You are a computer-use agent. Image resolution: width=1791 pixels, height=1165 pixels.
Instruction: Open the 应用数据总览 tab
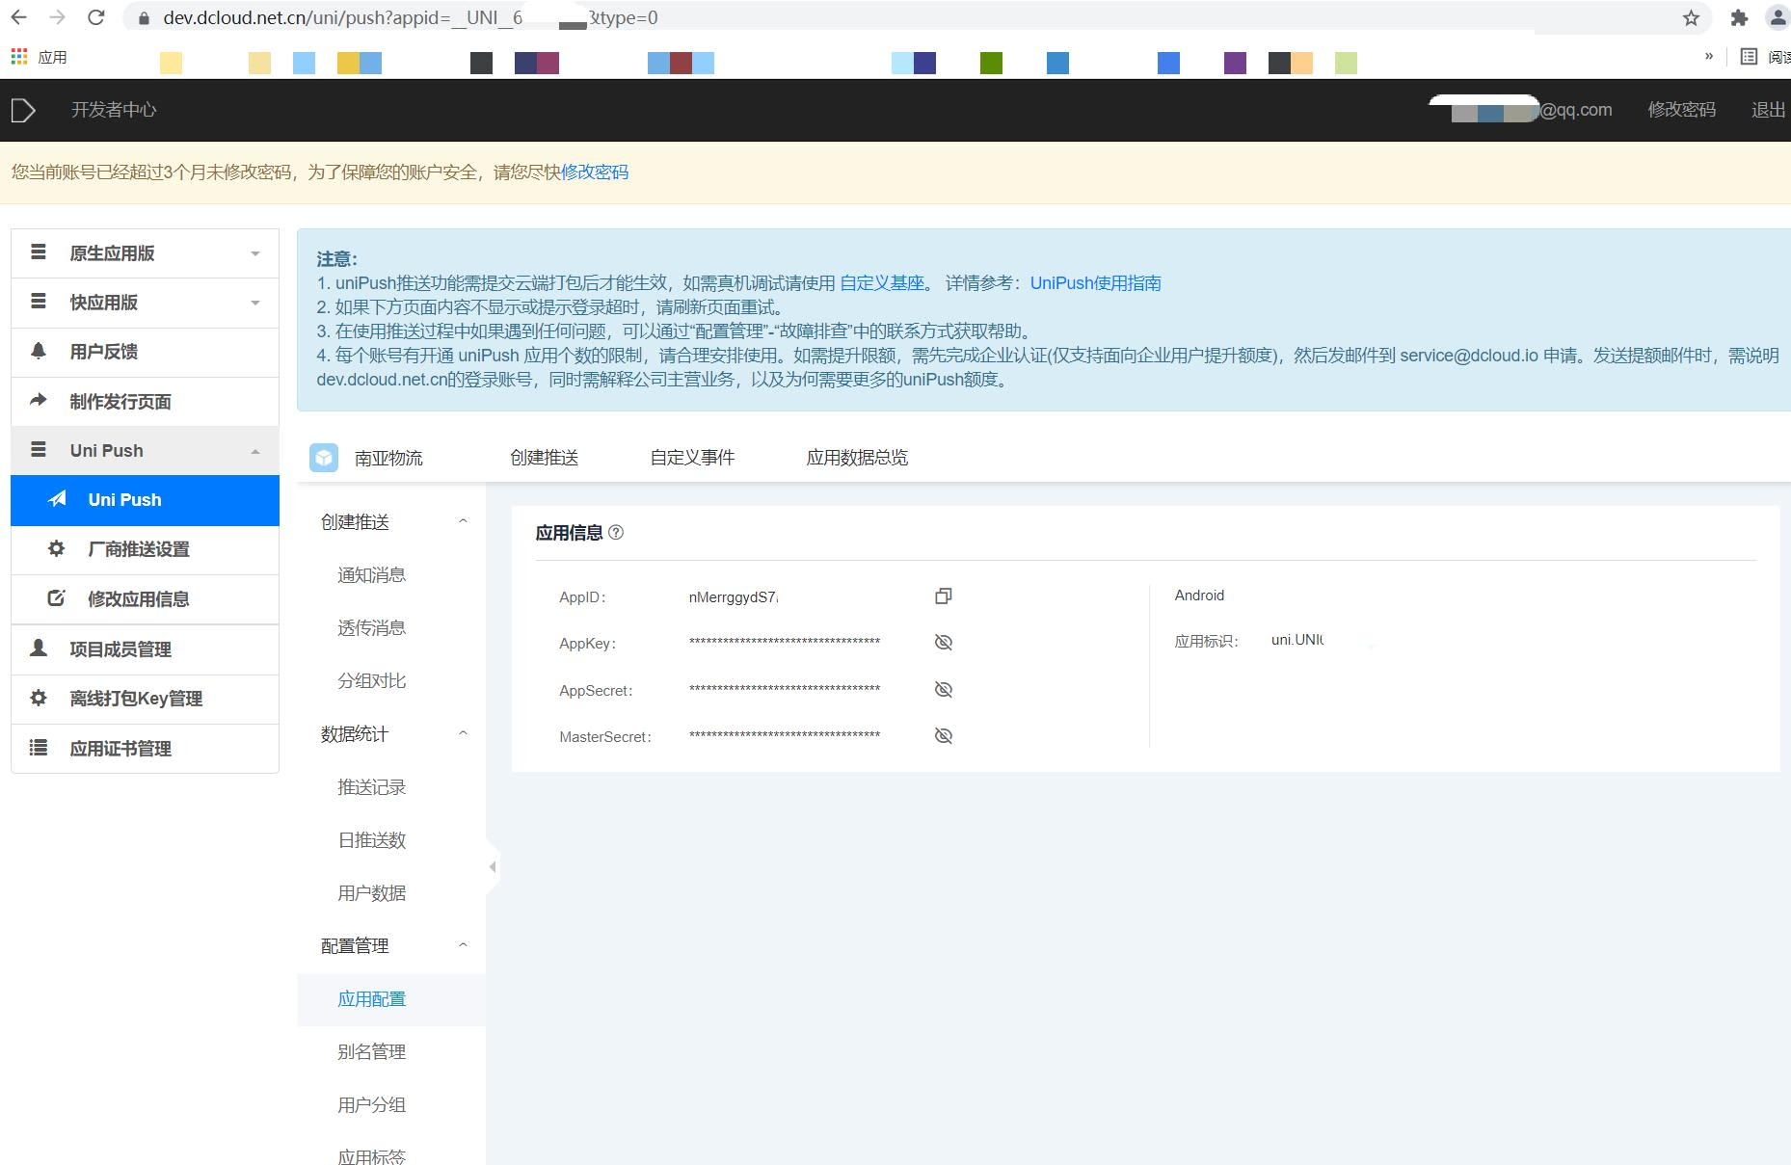[856, 458]
